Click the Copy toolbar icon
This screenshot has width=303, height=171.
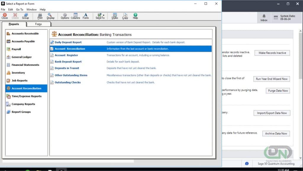coord(125,16)
